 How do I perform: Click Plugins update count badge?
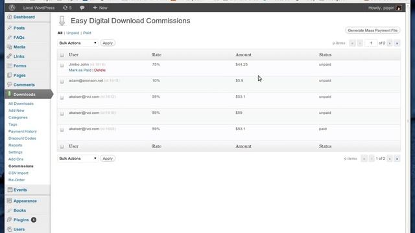(34, 220)
